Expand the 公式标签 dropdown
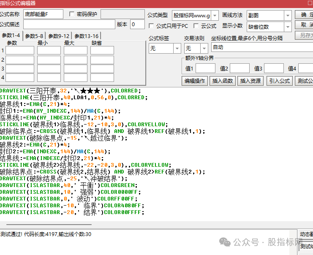313x255 pixels. [177, 49]
